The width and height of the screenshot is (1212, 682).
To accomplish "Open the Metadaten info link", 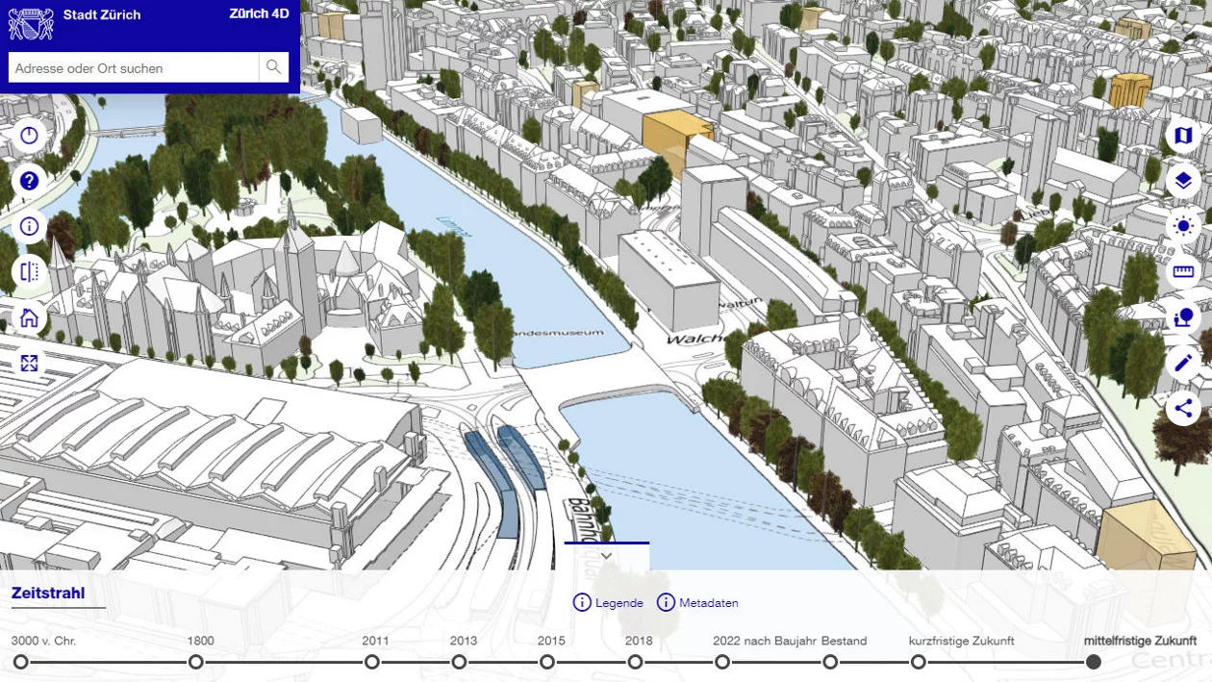I will [x=697, y=603].
